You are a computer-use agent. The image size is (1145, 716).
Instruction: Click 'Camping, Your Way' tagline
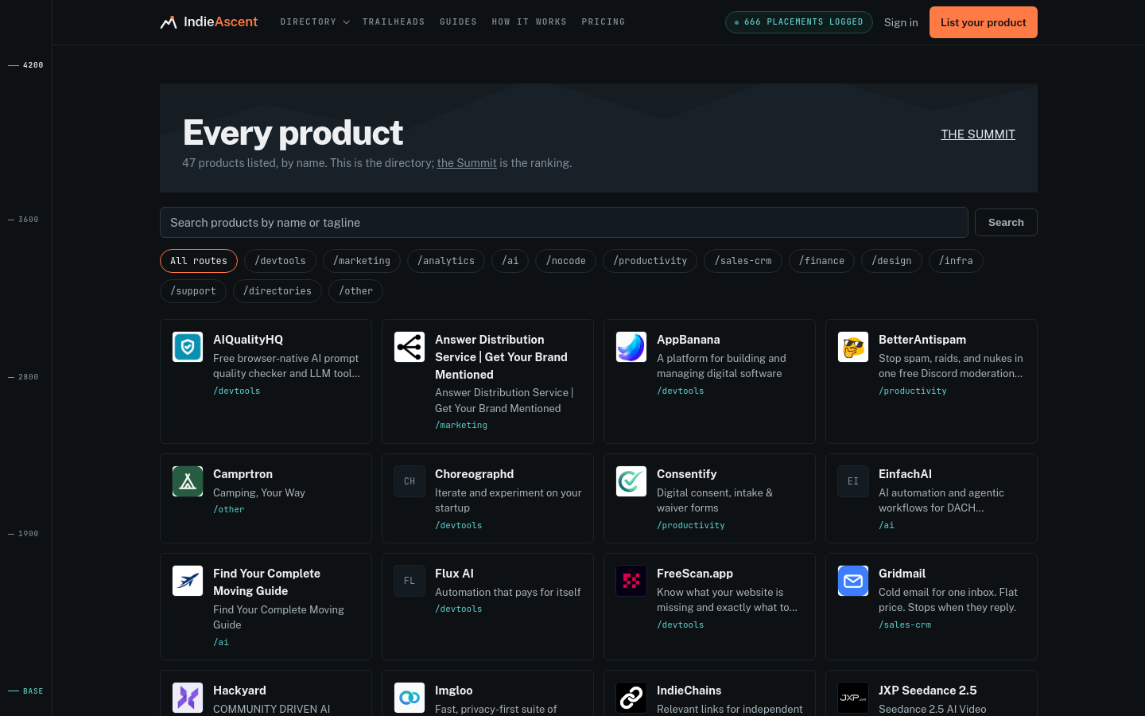259,493
